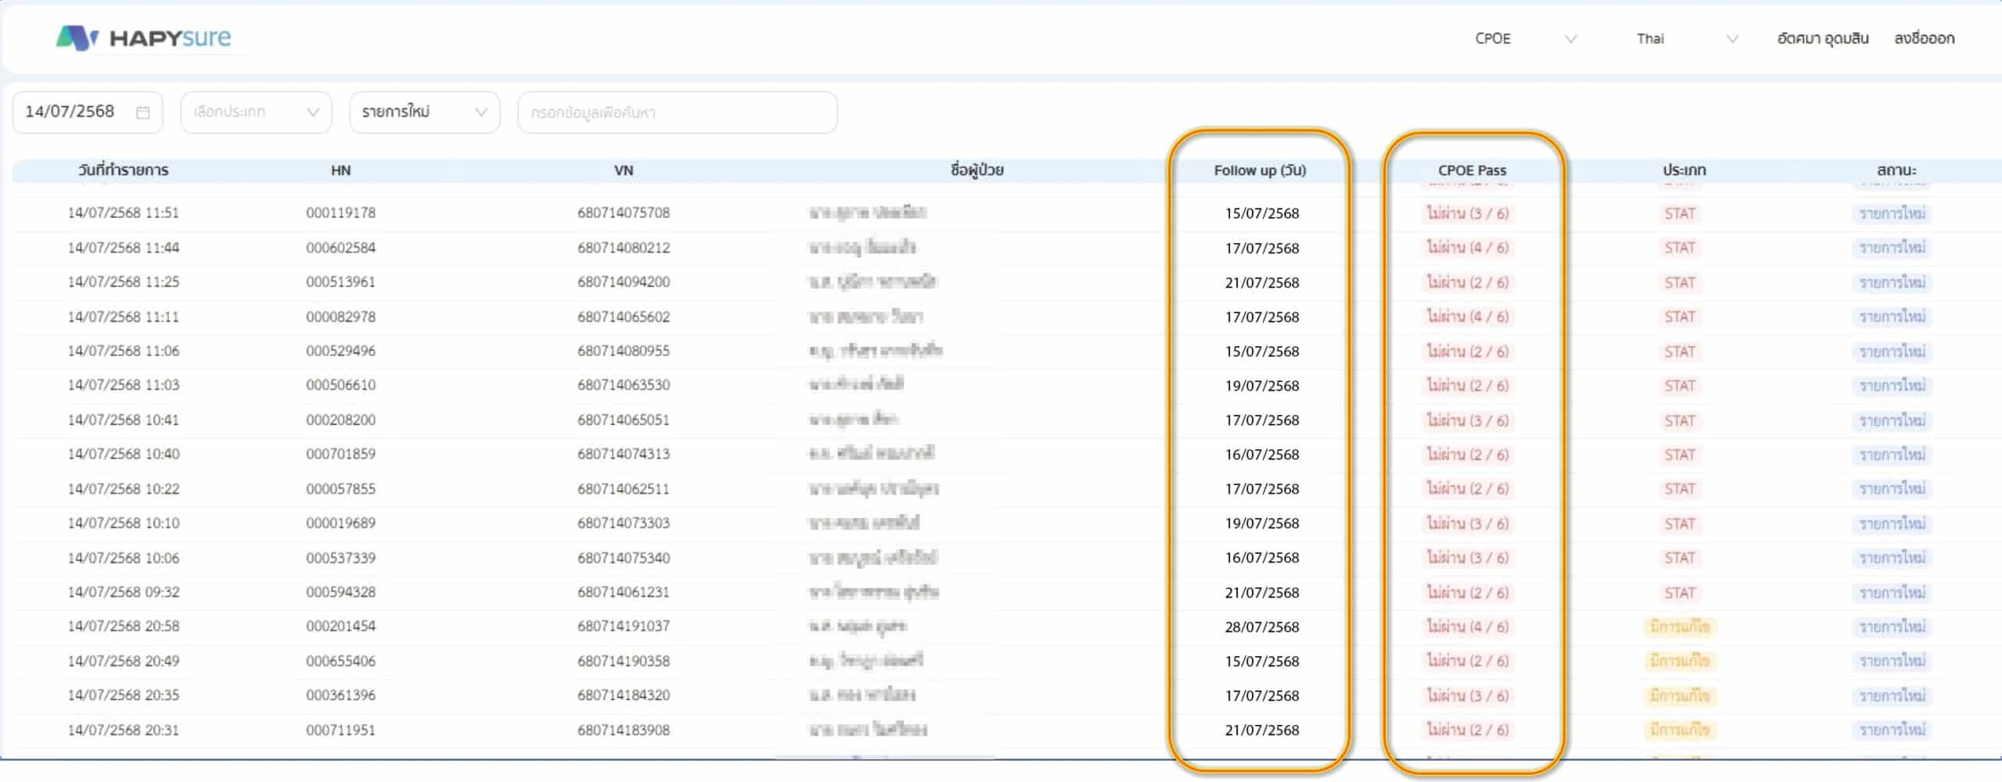The image size is (2002, 782).
Task: Click the CPOE Pass column header
Action: [1471, 170]
